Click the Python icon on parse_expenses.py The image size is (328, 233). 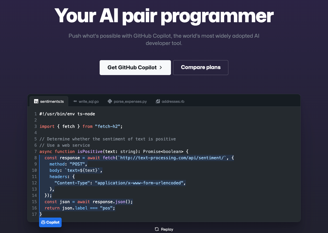(x=110, y=101)
